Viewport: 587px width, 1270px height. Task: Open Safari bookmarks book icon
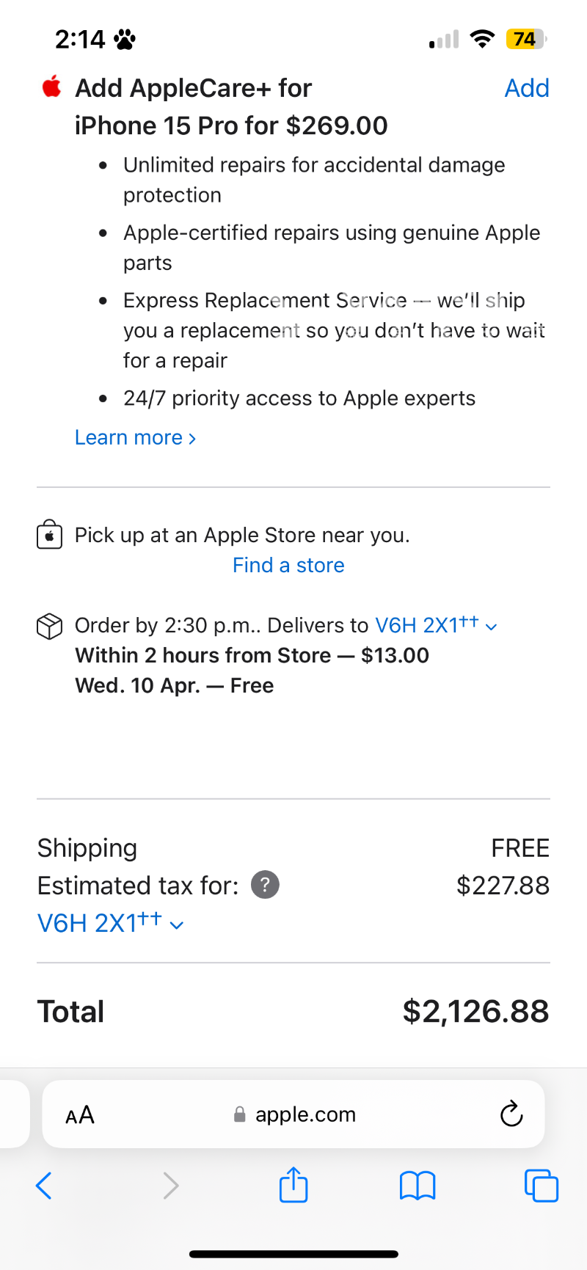click(418, 1186)
